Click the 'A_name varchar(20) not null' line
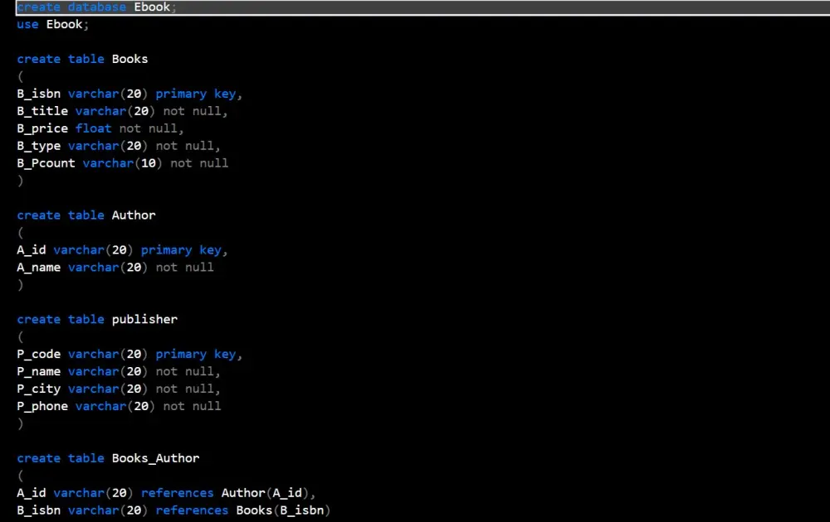 (x=115, y=268)
